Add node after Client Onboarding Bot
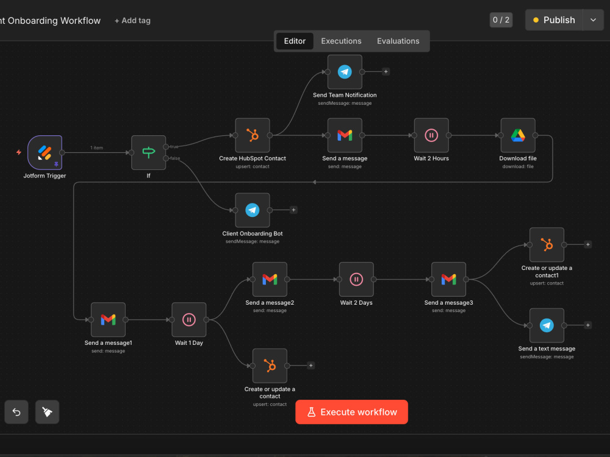This screenshot has height=457, width=610. click(294, 210)
